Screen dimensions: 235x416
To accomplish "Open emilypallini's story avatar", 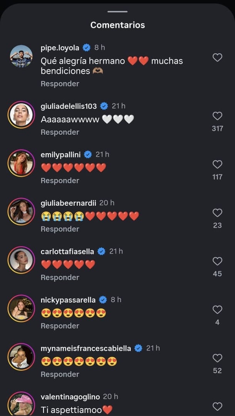I will 21,163.
